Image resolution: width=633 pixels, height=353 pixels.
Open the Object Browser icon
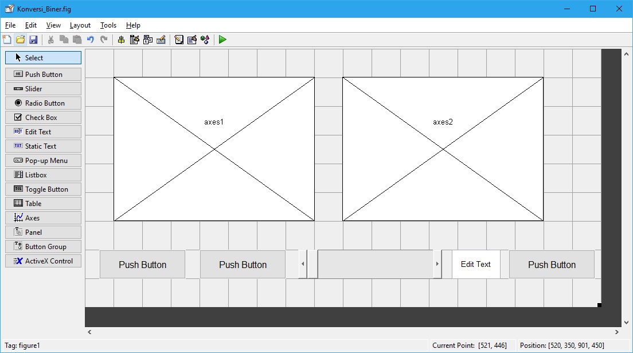(x=205, y=40)
